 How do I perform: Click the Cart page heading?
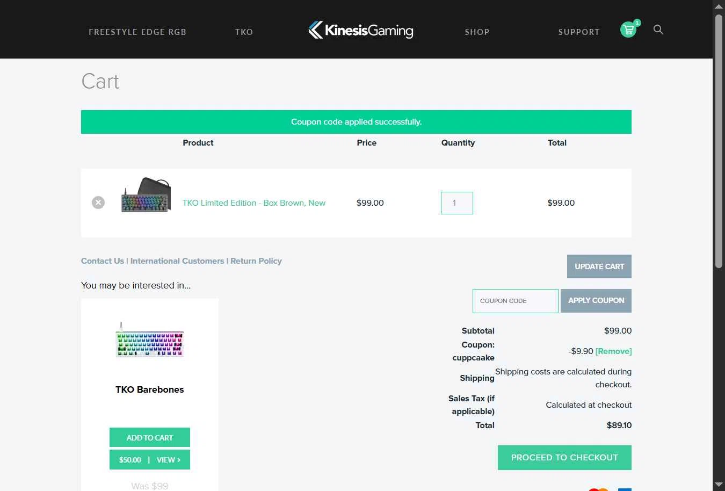coord(100,82)
